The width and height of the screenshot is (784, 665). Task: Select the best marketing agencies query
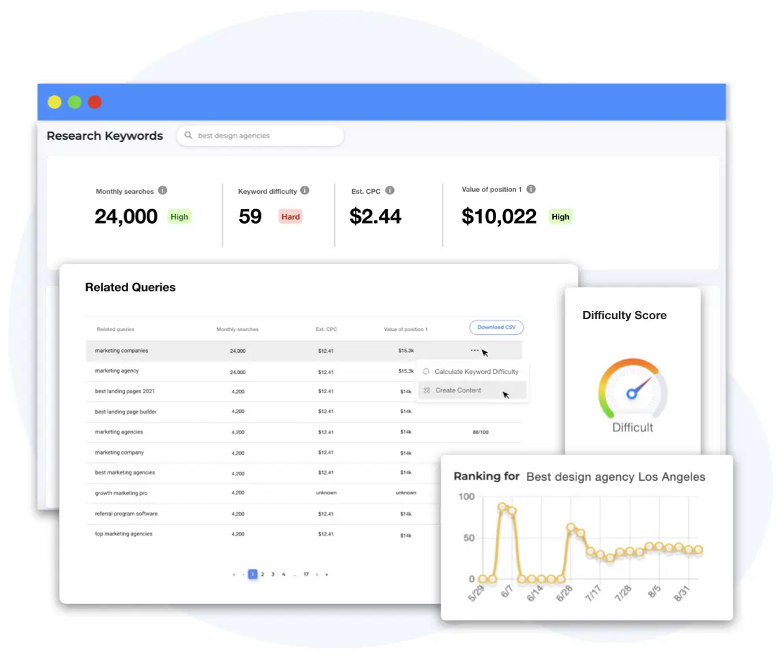(125, 472)
